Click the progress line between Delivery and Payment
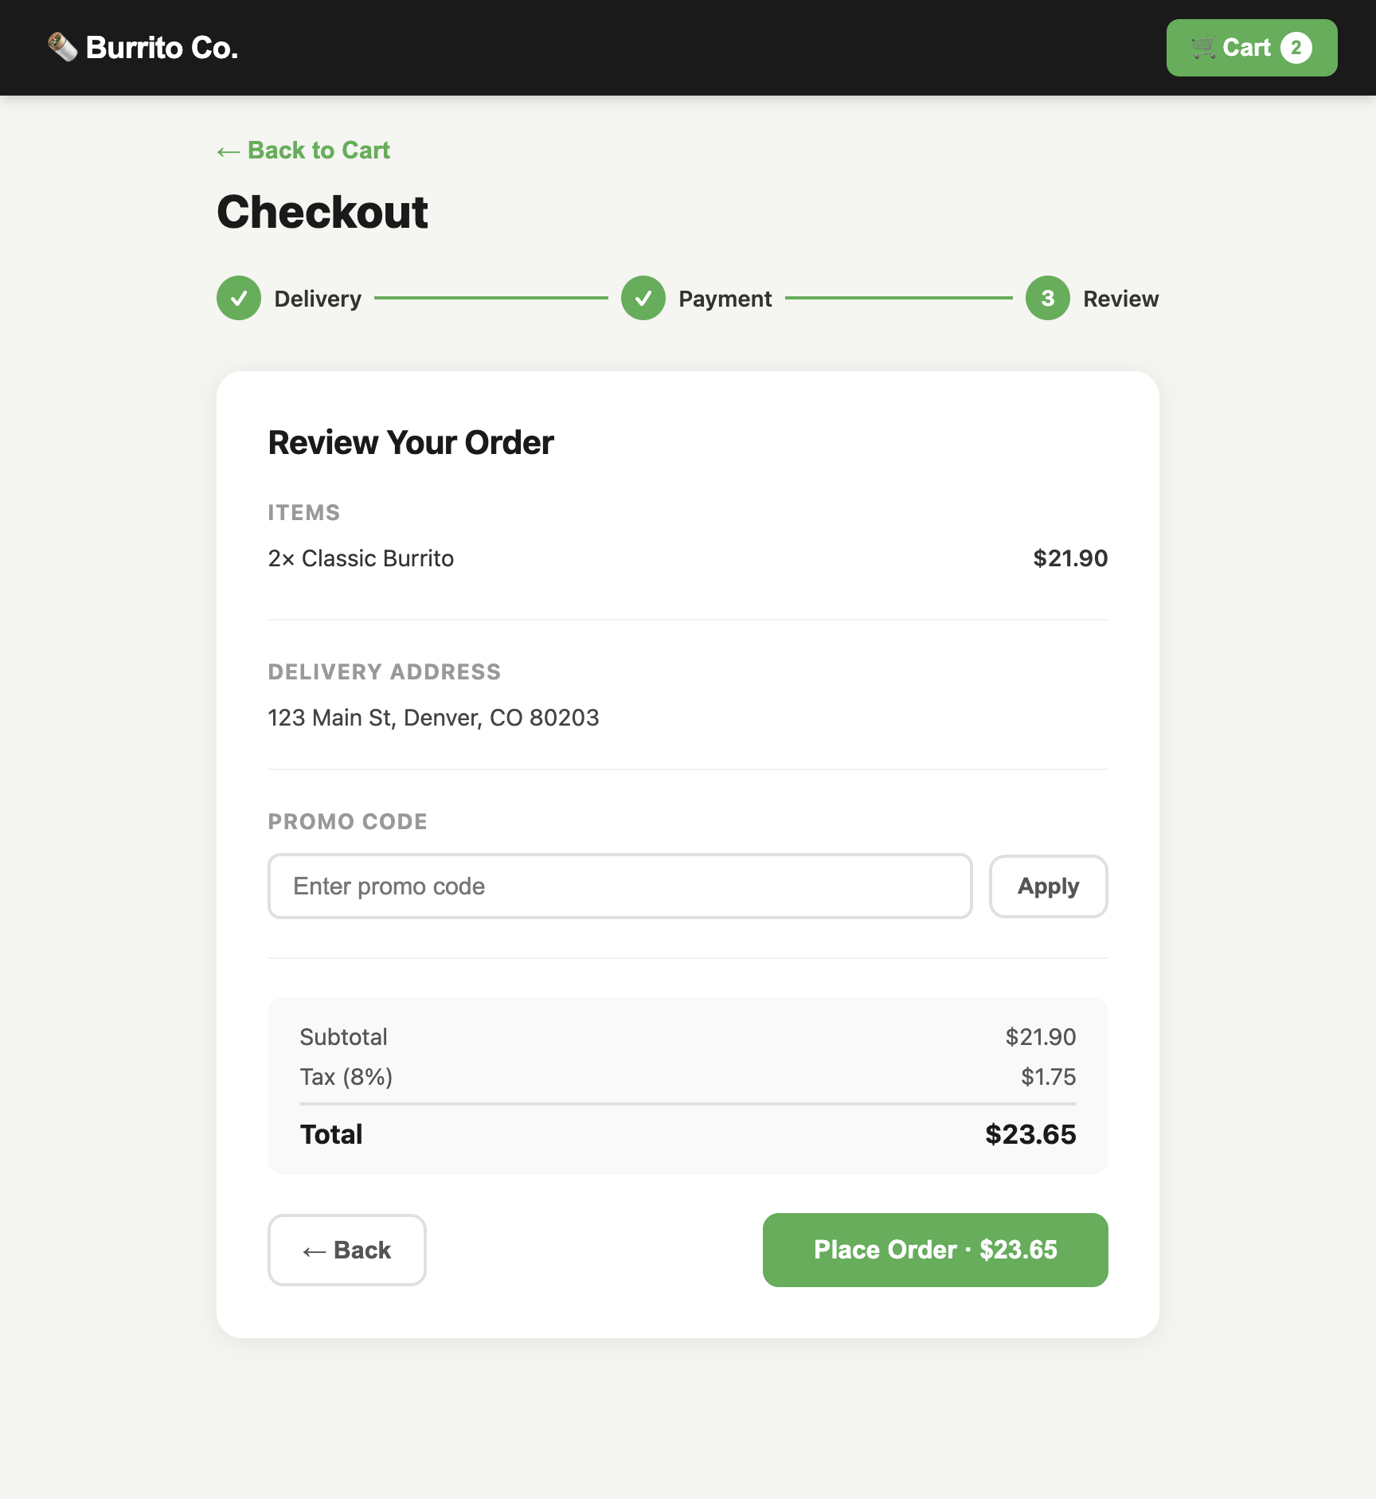 tap(491, 298)
